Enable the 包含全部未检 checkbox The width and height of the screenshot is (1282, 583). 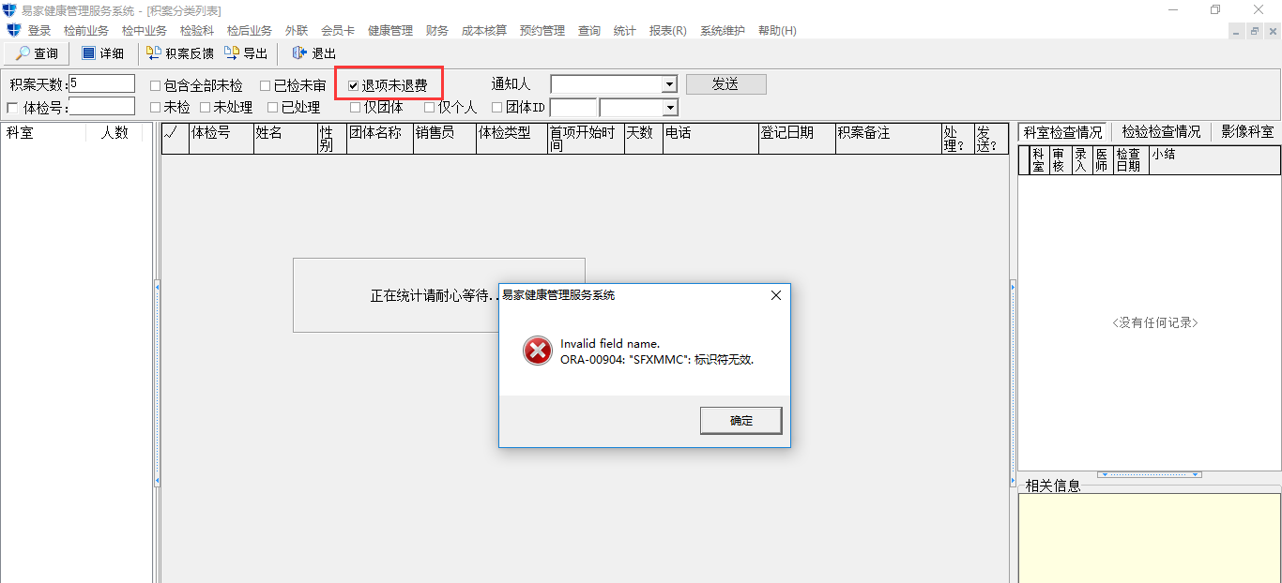156,85
